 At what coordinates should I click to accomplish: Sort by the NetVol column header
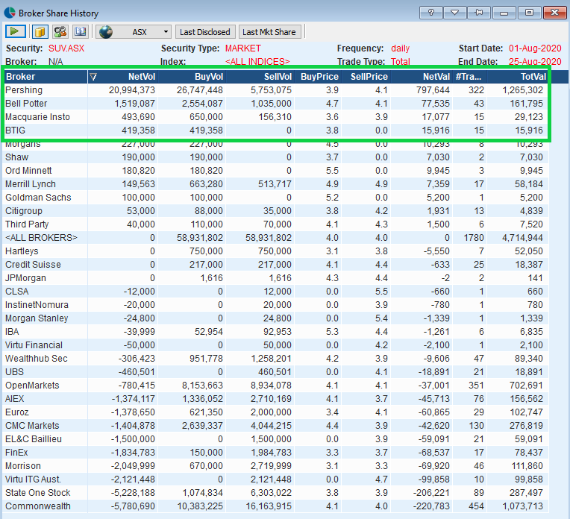point(123,77)
